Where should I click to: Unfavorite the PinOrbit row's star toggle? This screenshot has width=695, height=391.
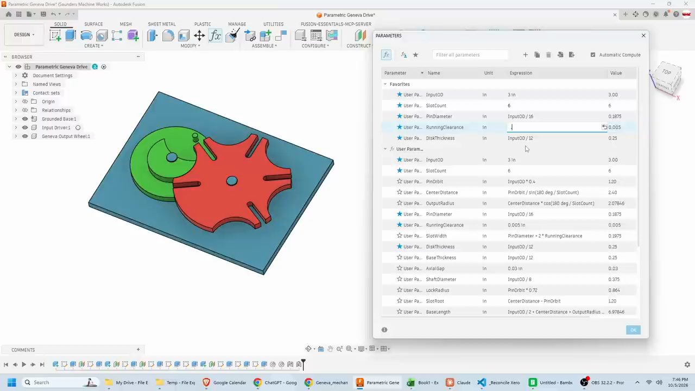[400, 181]
